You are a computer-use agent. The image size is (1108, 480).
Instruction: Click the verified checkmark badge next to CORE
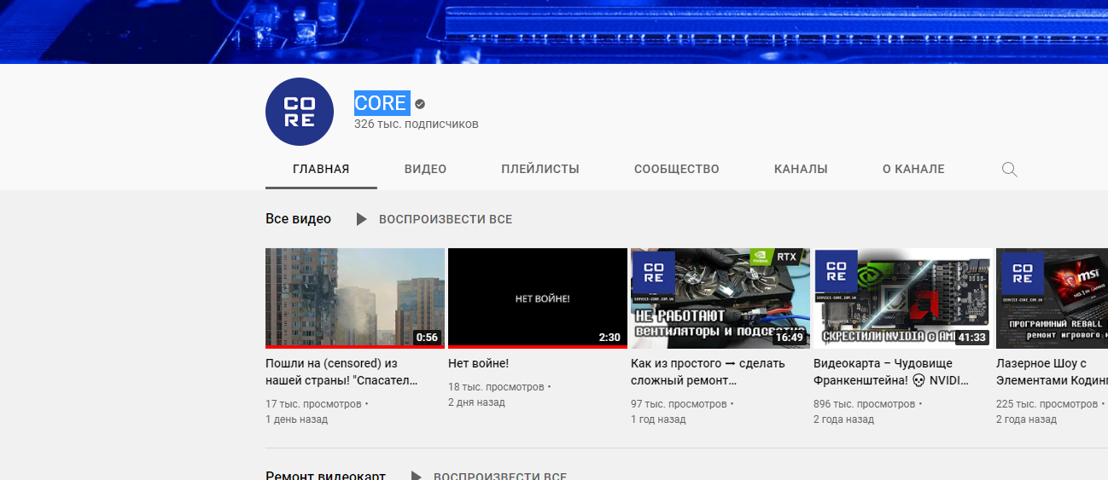[419, 104]
